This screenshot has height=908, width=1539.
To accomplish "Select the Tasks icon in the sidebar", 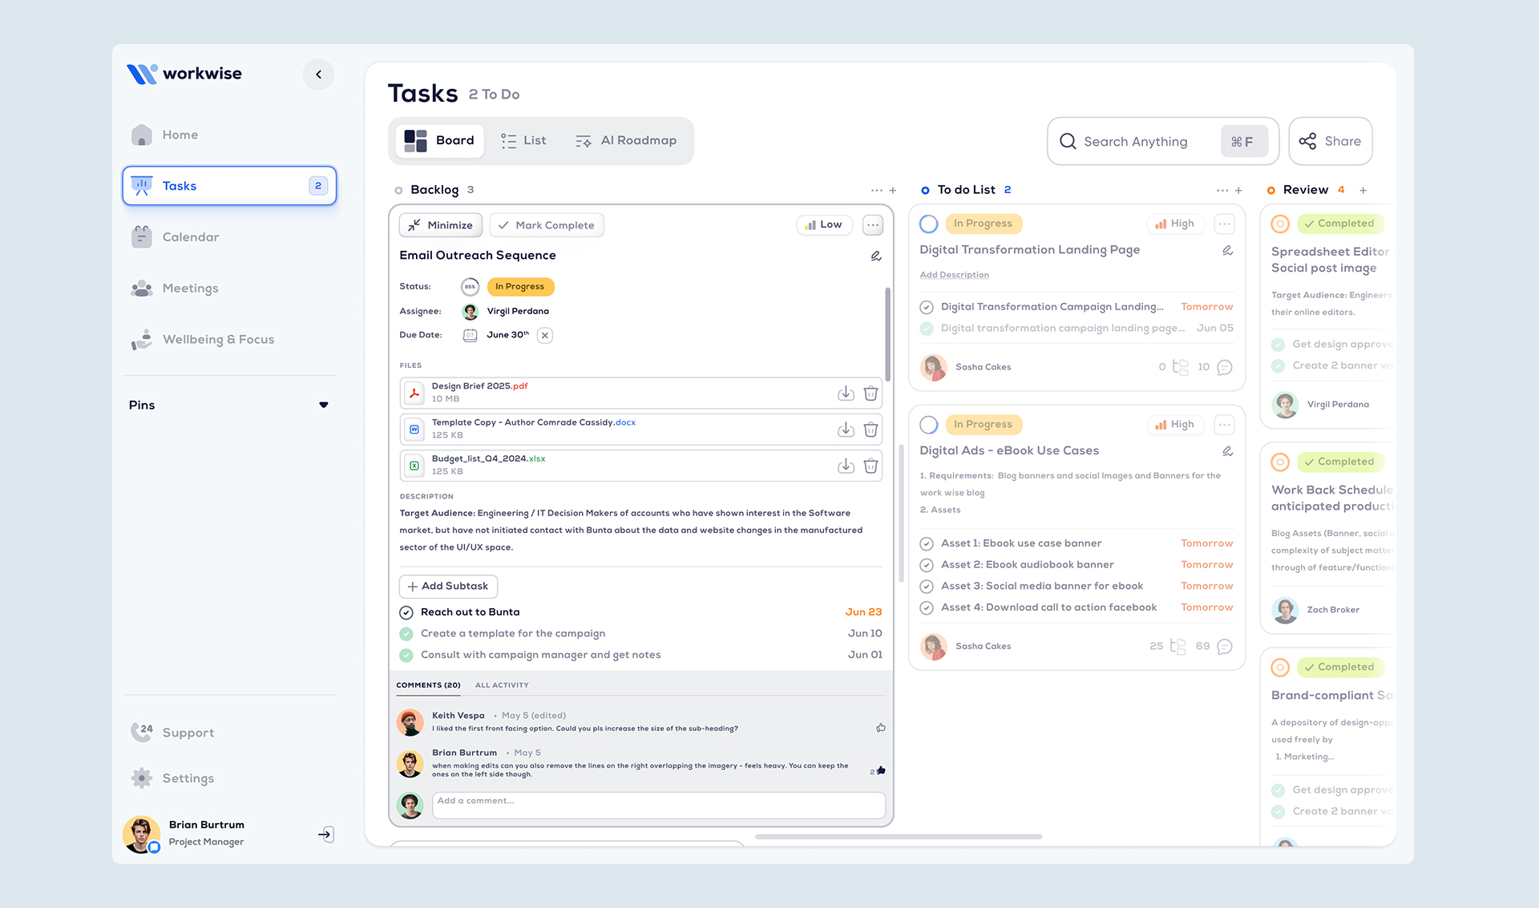I will tap(141, 185).
